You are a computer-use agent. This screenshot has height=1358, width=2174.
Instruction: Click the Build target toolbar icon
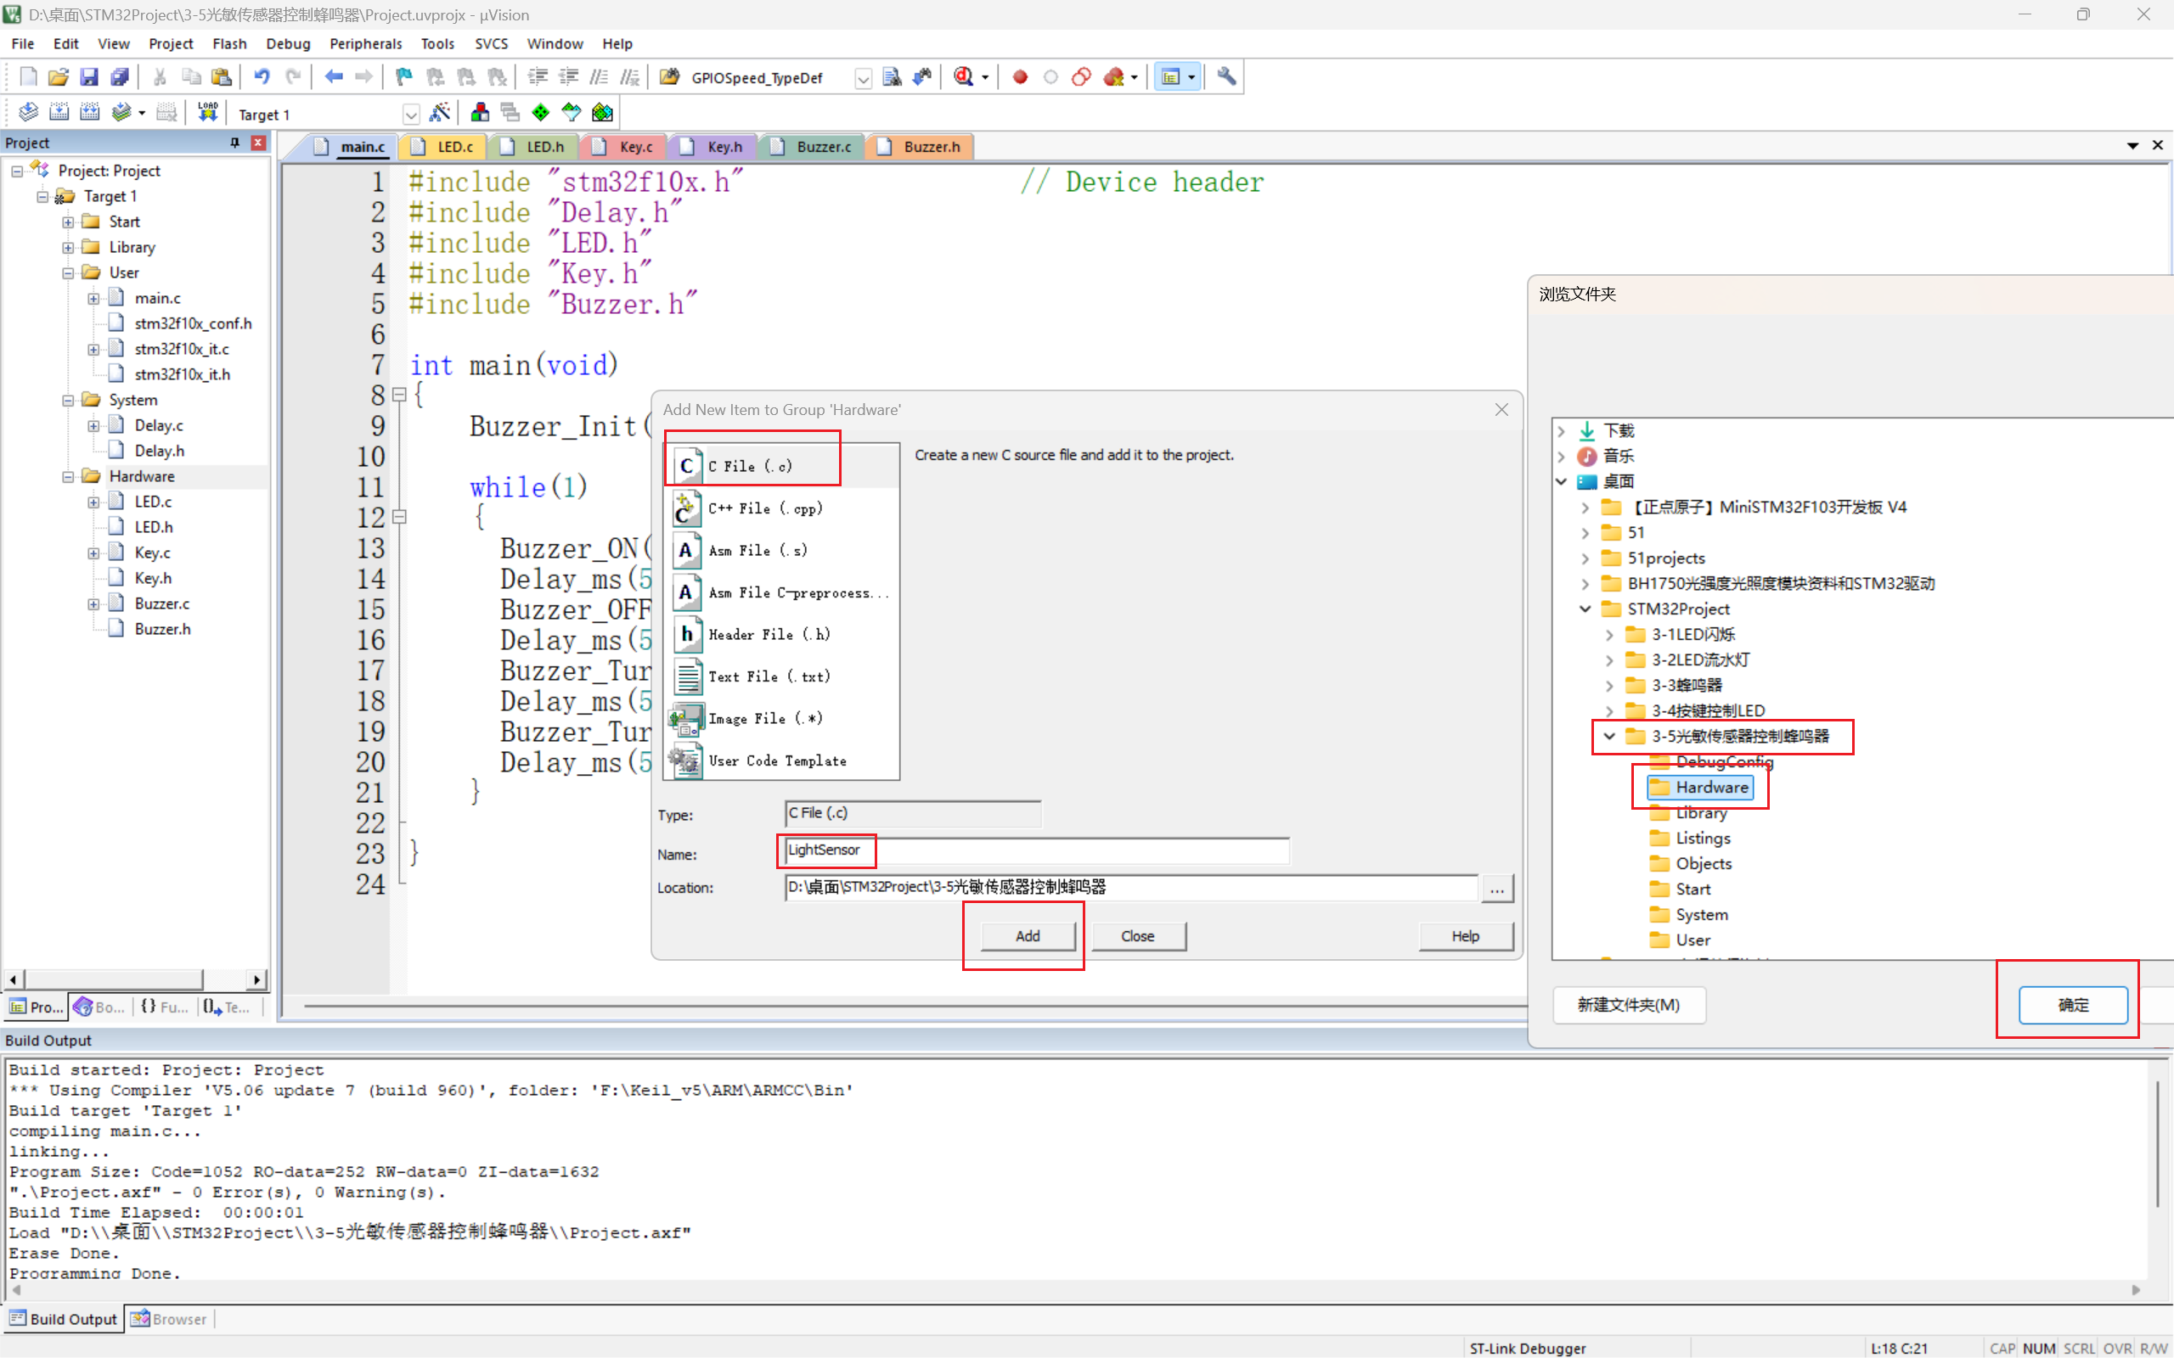pyautogui.click(x=59, y=112)
